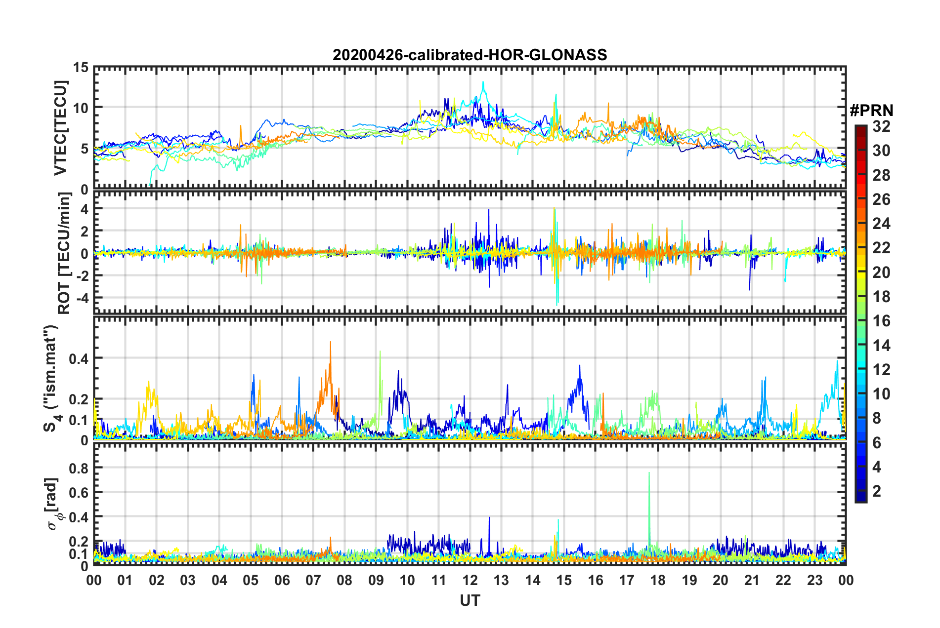Click the 09 hour tick label

pos(376,581)
